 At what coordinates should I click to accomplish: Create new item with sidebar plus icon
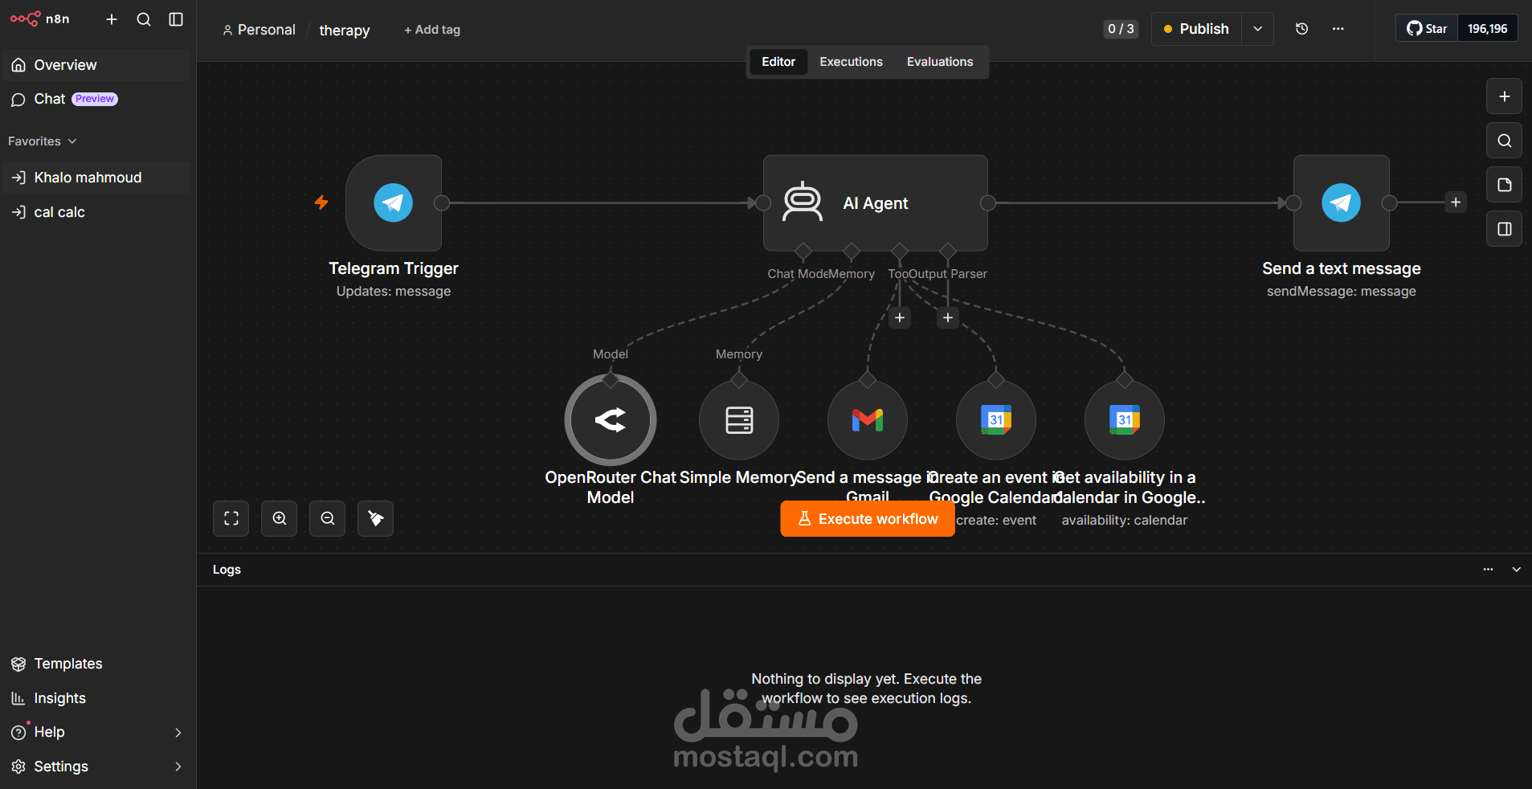(112, 19)
